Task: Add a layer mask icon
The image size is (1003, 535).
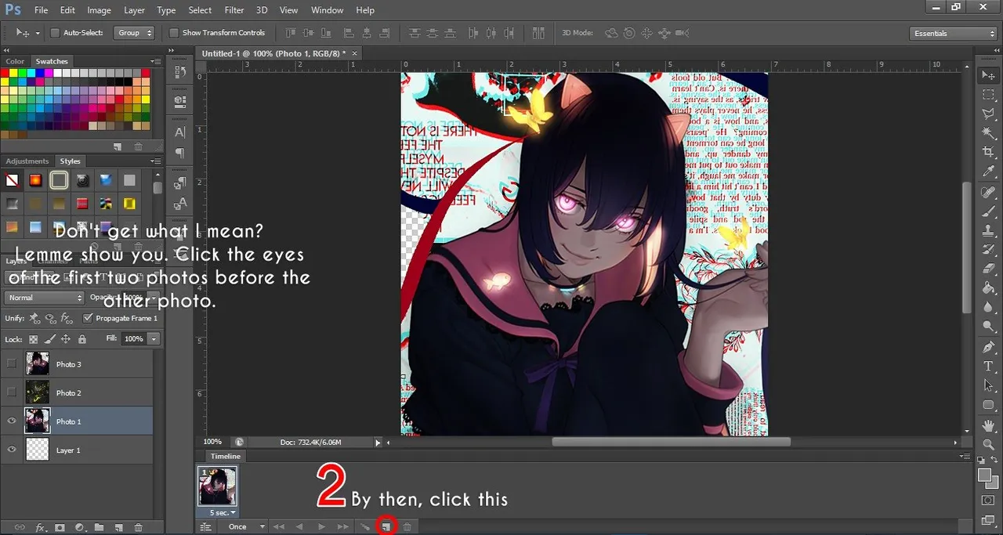Action: pos(60,528)
